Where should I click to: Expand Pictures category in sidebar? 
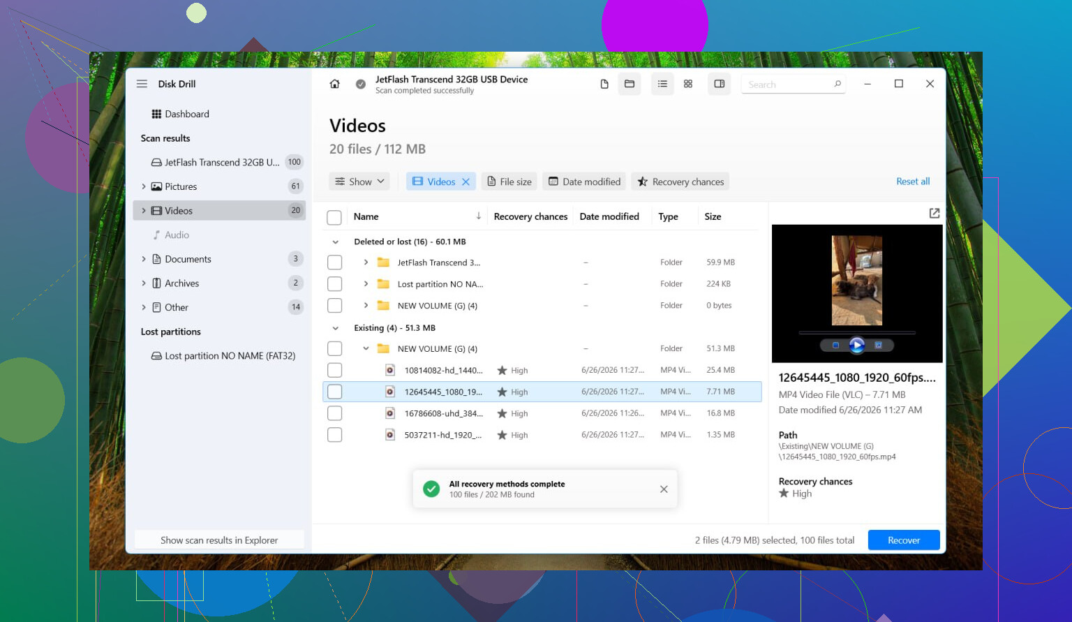[x=144, y=186]
